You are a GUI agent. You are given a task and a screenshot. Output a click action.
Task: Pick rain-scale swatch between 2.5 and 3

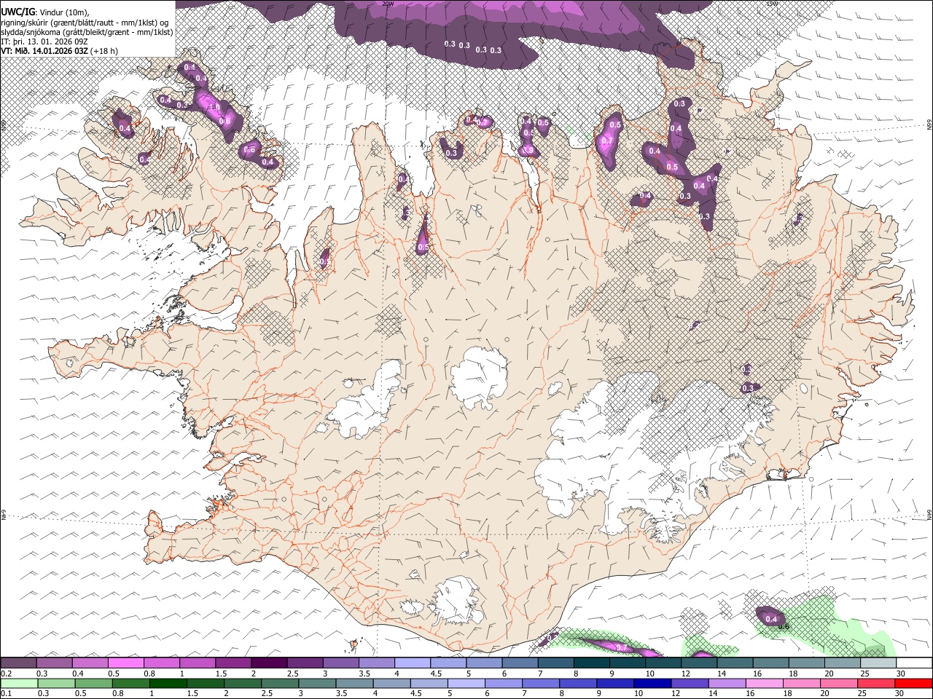tap(280, 683)
